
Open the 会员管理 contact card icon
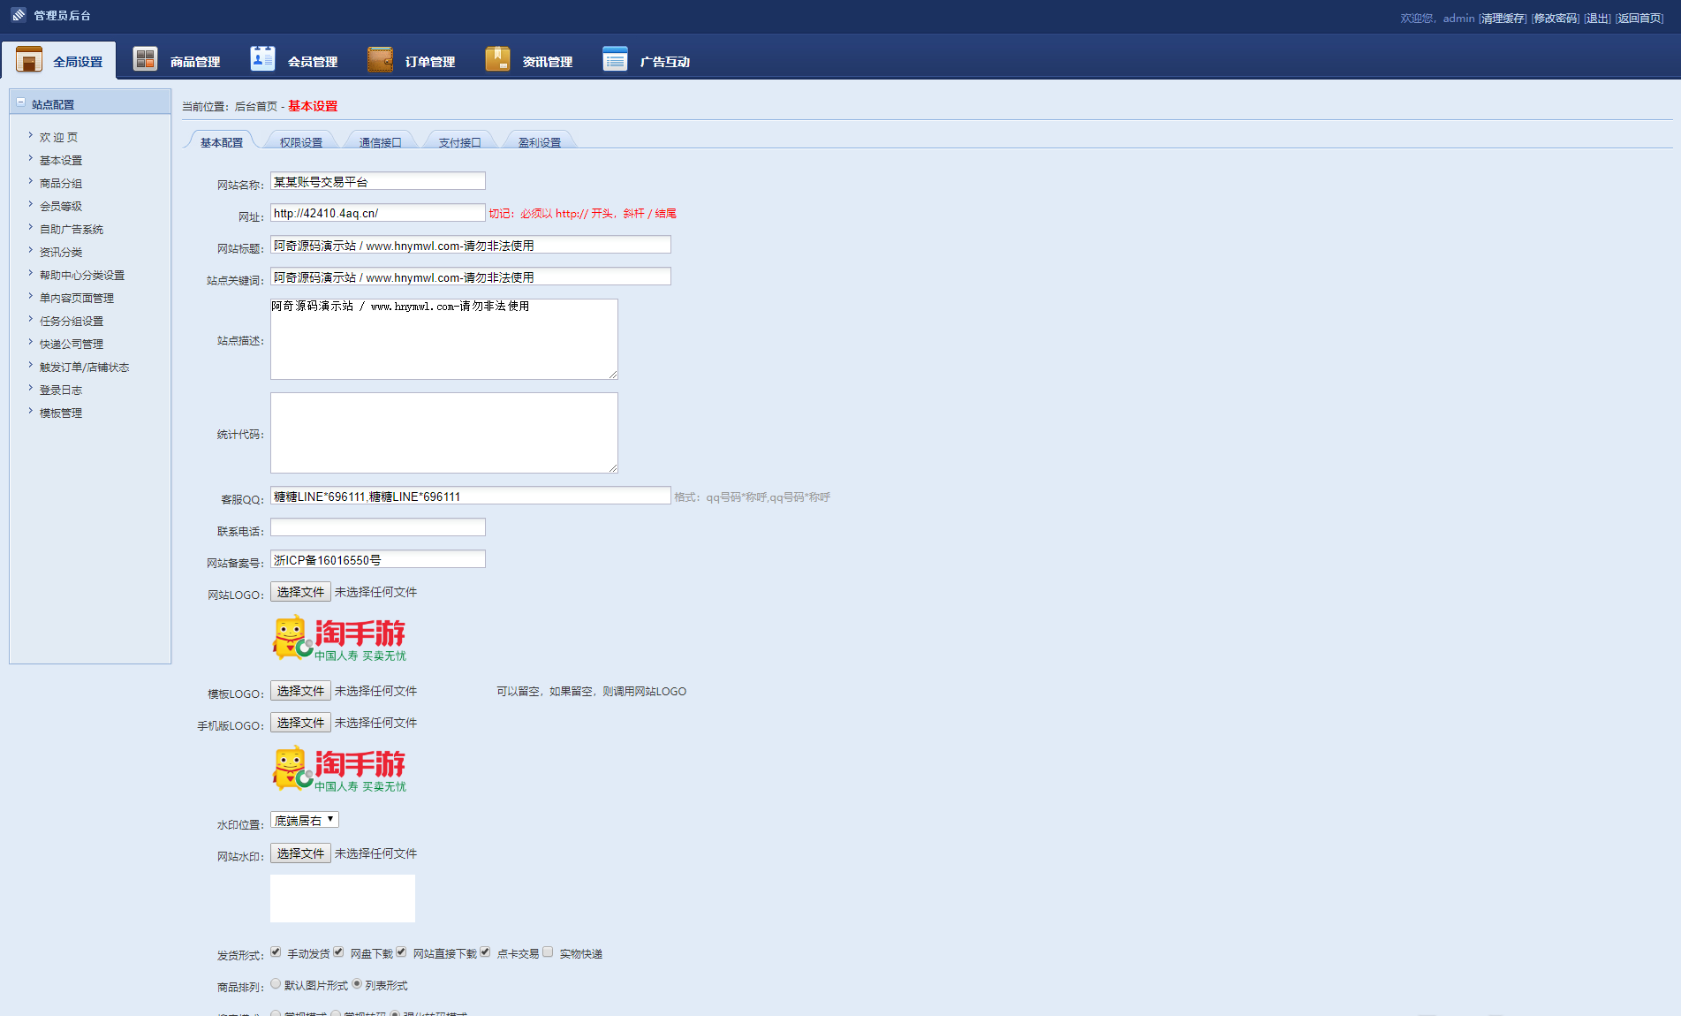(x=262, y=59)
